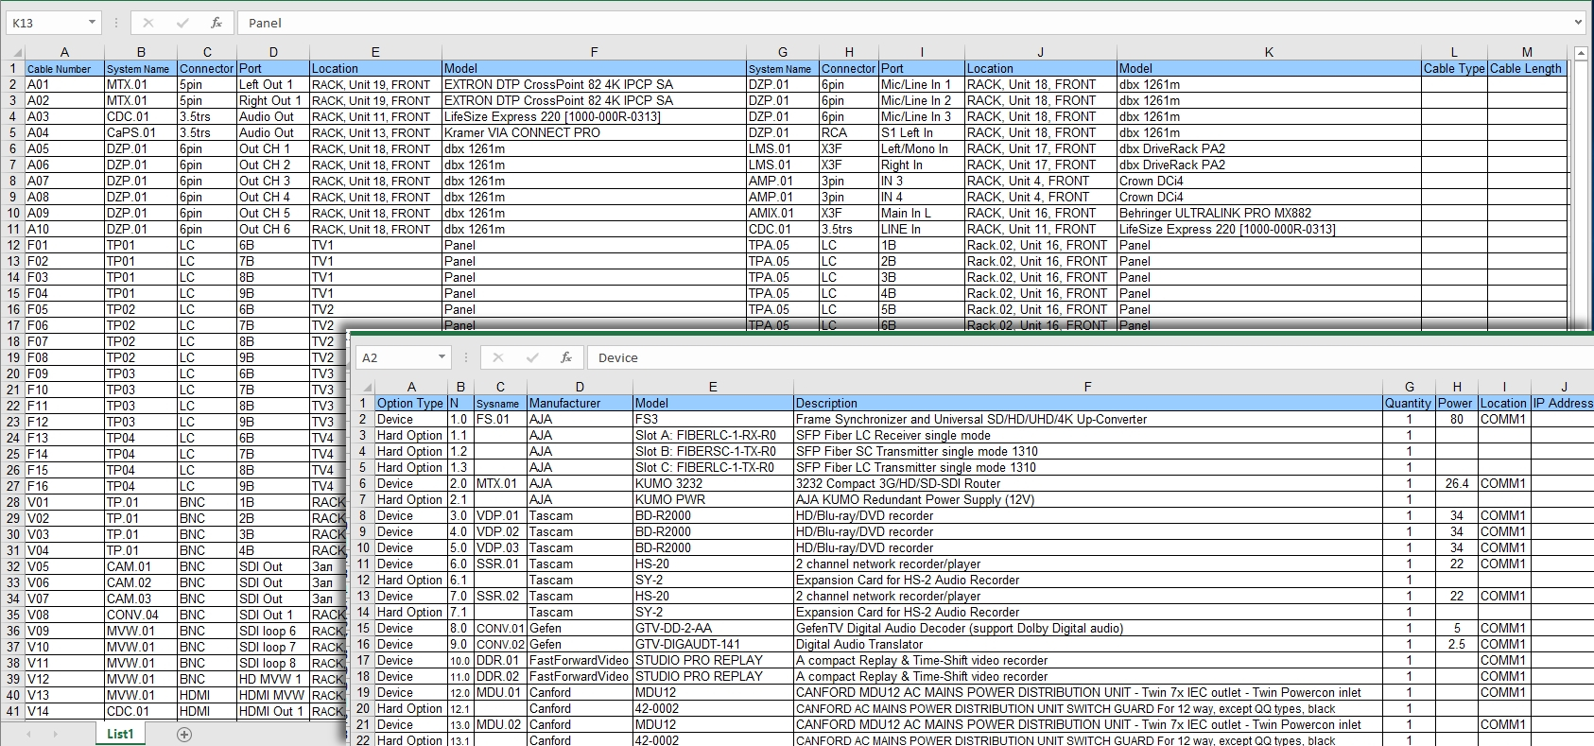Click the K13 Name Box field
The width and height of the screenshot is (1594, 746).
47,23
